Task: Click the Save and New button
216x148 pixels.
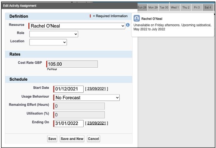Action: coord(72,139)
